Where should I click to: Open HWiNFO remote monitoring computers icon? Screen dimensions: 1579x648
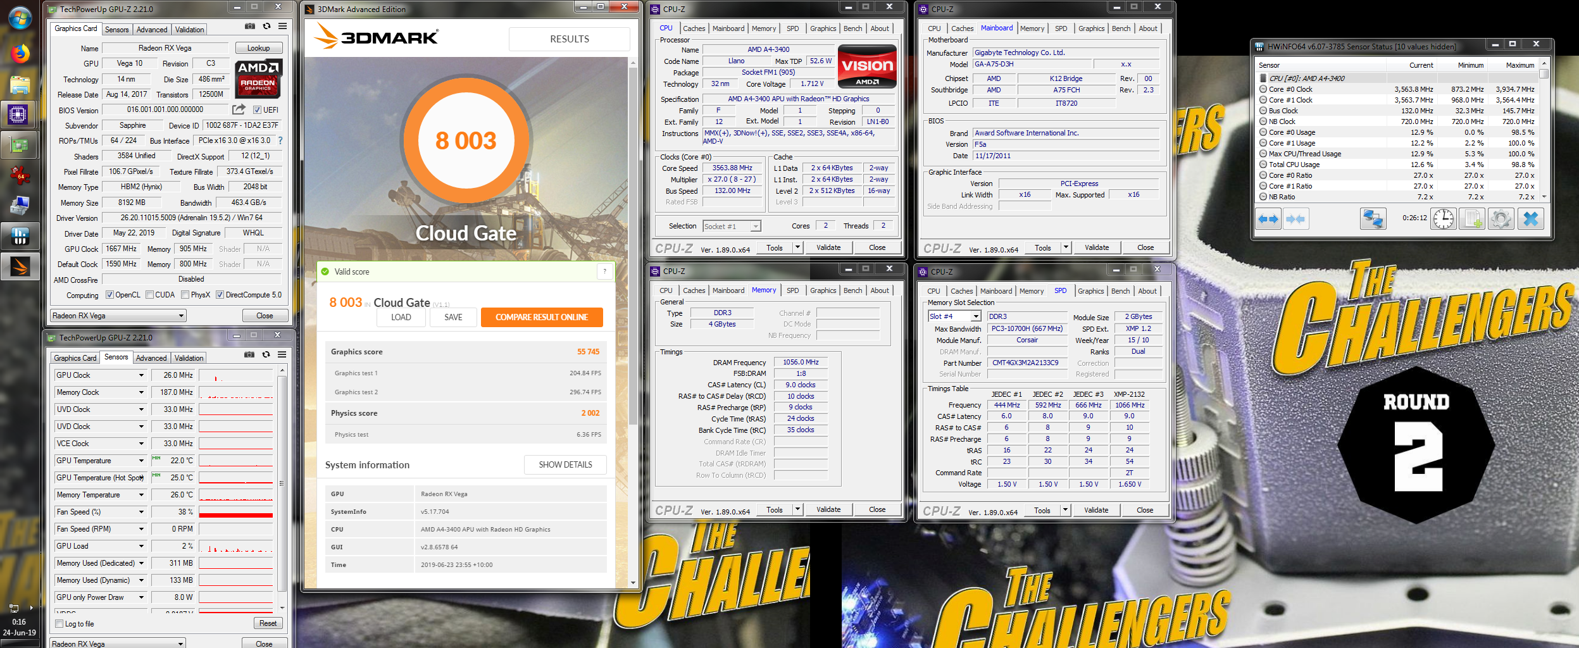[x=1373, y=219]
